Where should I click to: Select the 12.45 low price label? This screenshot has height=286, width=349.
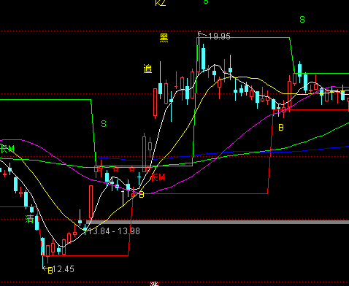pos(64,269)
